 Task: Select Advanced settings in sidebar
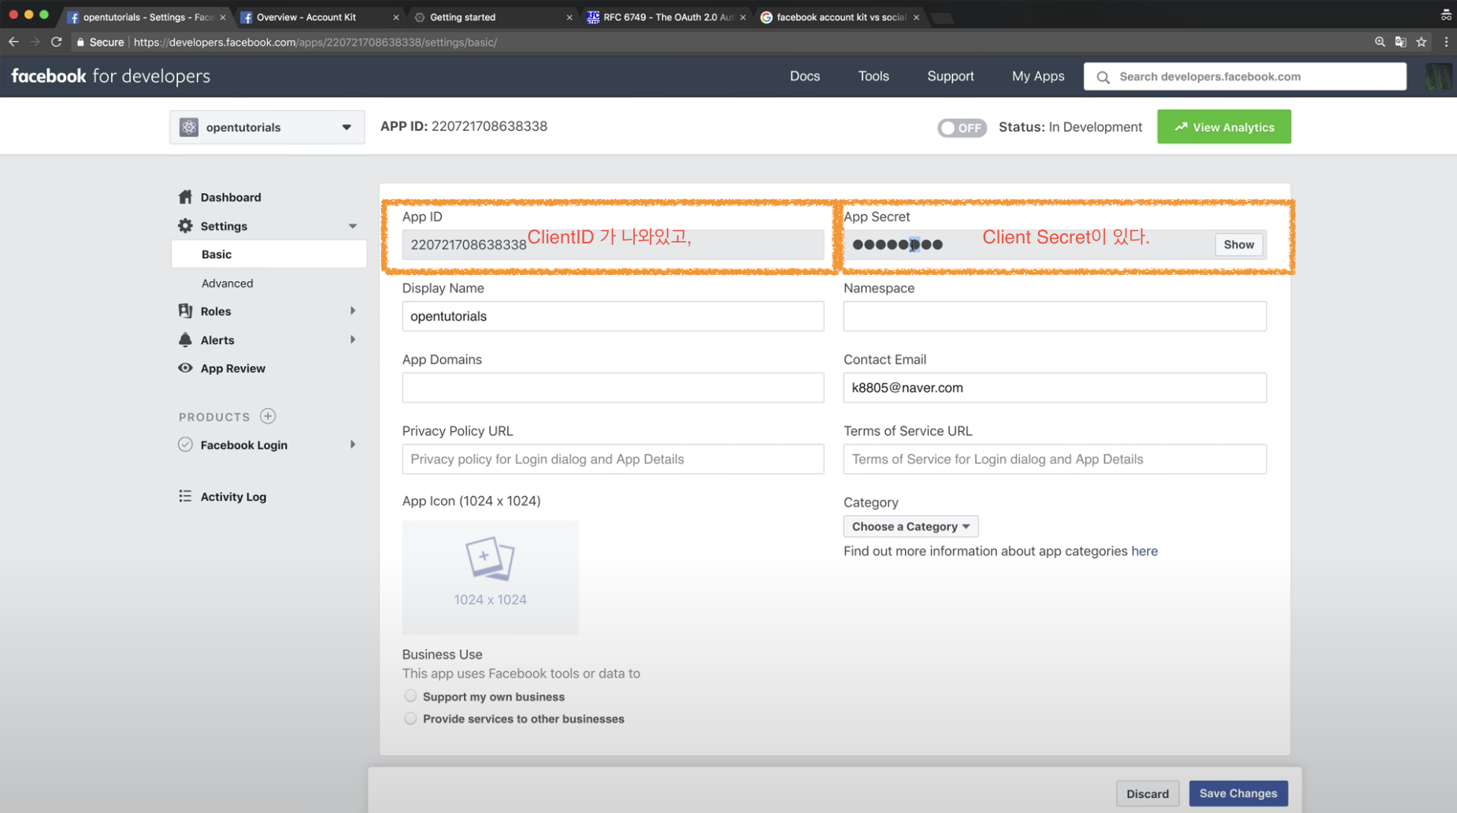coord(227,283)
